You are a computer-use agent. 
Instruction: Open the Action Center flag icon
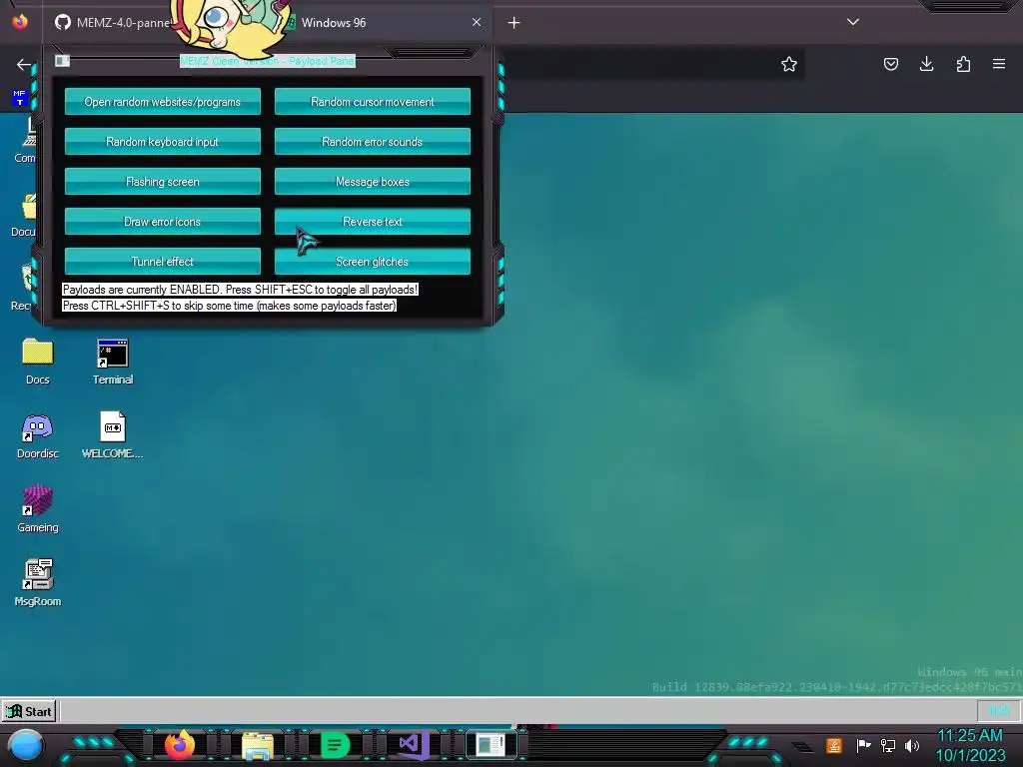(x=864, y=745)
